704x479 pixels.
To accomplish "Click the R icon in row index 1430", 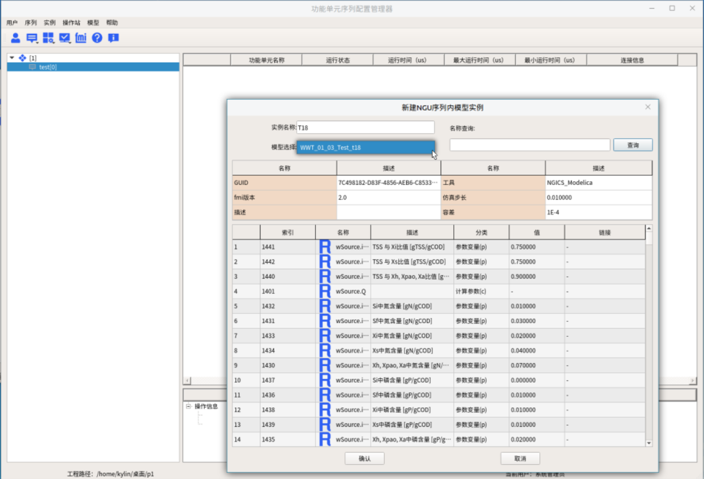I will [325, 366].
